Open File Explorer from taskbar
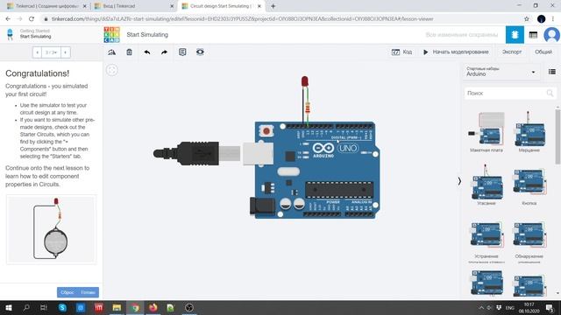This screenshot has height=315, width=561. pyautogui.click(x=117, y=307)
